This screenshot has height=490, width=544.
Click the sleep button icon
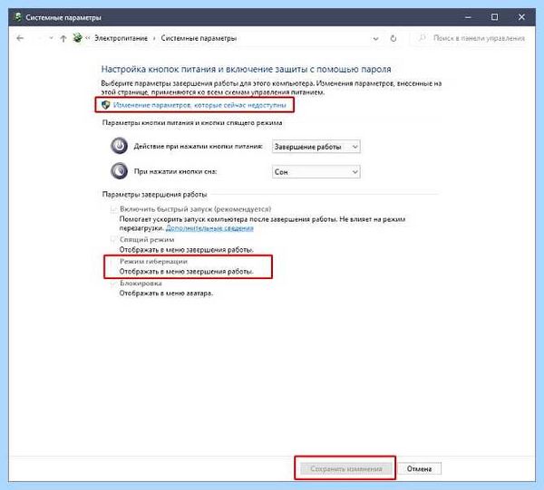pyautogui.click(x=119, y=171)
